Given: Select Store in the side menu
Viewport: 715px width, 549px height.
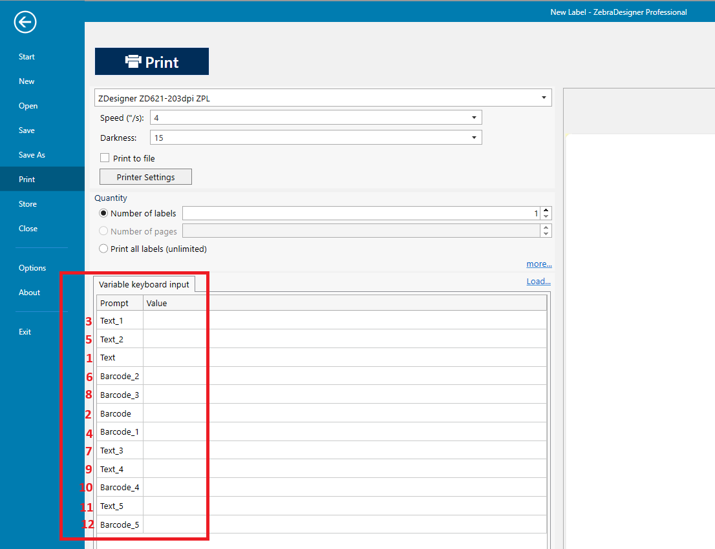Looking at the screenshot, I should point(28,204).
